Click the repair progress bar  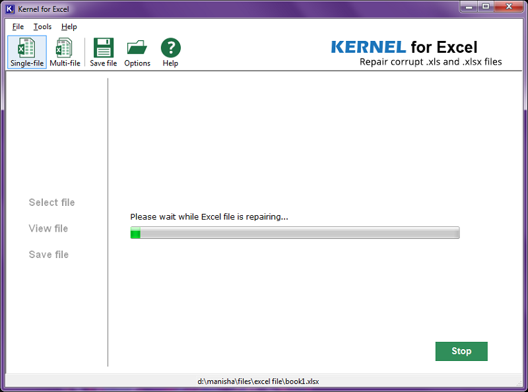pyautogui.click(x=295, y=233)
